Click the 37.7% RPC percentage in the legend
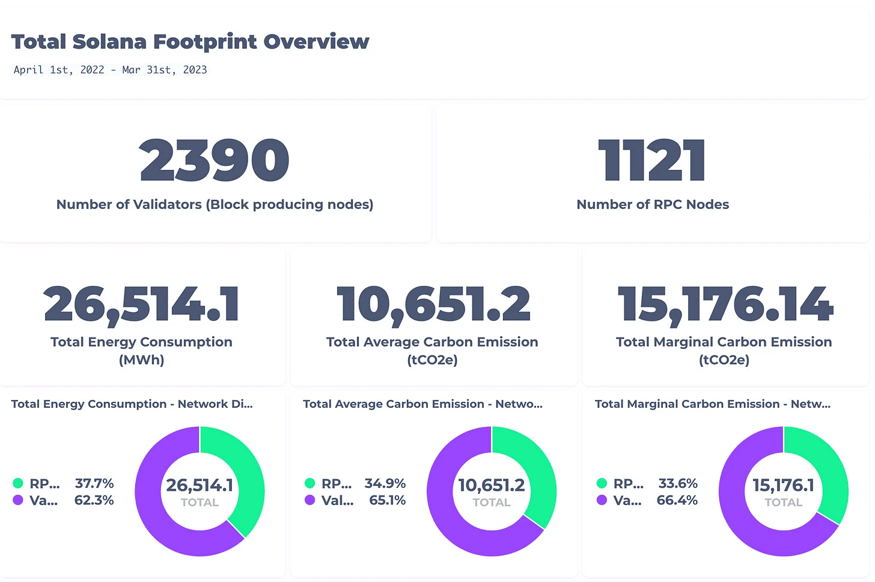Image resolution: width=875 pixels, height=582 pixels. click(94, 483)
